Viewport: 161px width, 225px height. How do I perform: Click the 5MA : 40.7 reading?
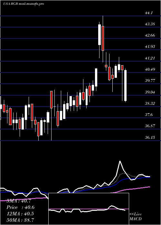(x=19, y=201)
